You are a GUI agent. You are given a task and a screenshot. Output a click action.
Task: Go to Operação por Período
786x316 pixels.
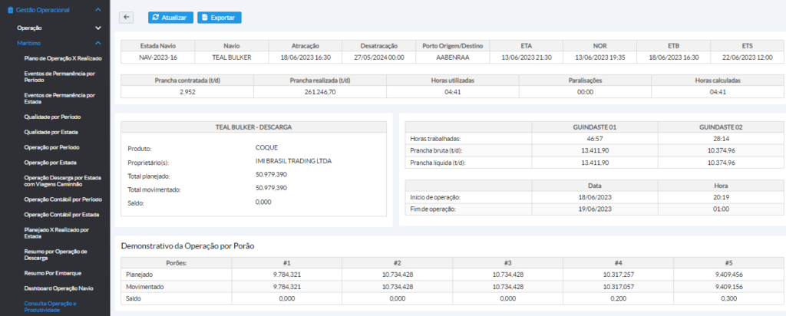coord(53,146)
